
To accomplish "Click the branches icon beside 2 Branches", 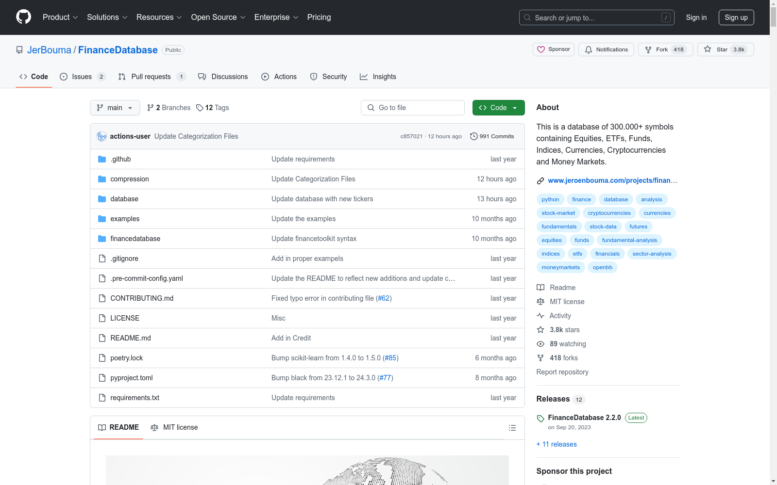I will tap(151, 108).
